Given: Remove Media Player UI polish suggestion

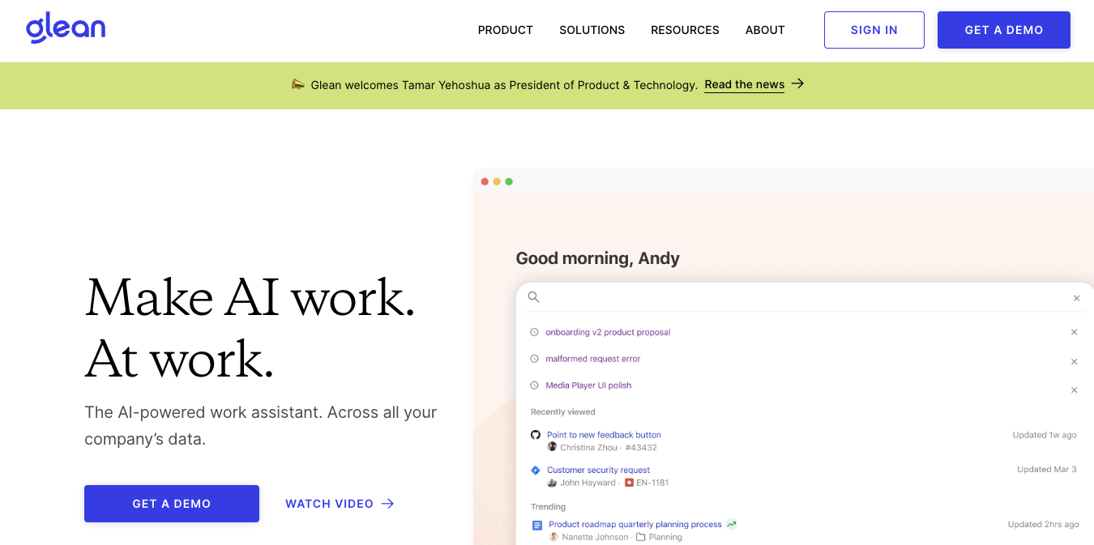Looking at the screenshot, I should (x=1075, y=390).
